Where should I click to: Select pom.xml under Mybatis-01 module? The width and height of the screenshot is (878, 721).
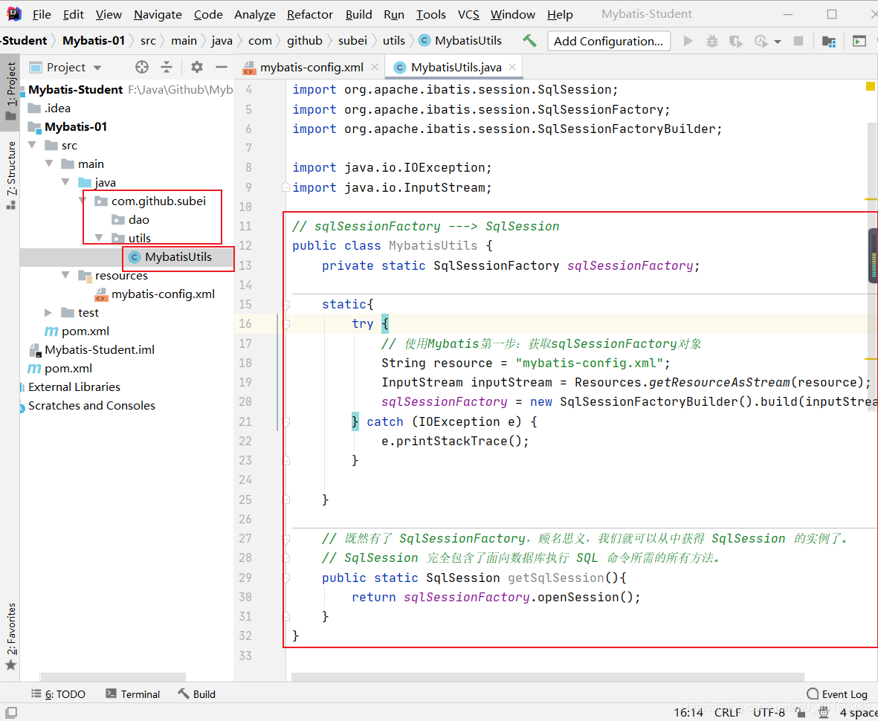[x=85, y=332]
